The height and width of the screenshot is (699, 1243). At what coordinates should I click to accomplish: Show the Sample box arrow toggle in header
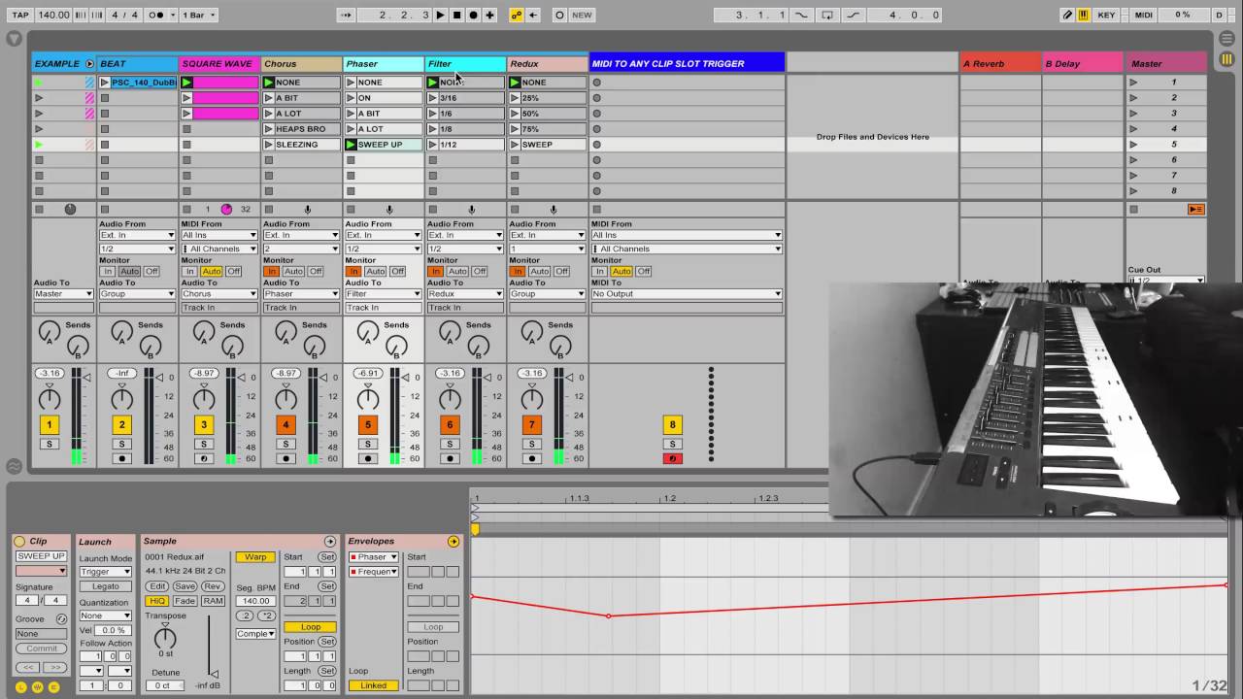coord(330,542)
